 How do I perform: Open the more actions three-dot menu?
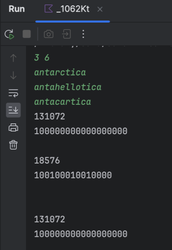coord(83,34)
